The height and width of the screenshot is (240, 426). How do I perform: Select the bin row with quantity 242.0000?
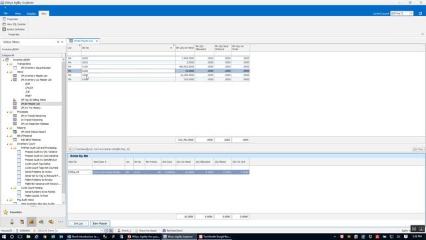point(158,79)
